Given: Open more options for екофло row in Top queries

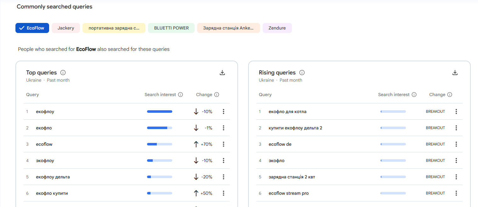Looking at the screenshot, I should 224,128.
